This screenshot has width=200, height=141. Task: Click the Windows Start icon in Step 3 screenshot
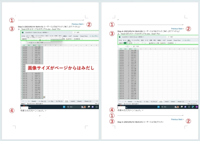click(x=64, y=107)
